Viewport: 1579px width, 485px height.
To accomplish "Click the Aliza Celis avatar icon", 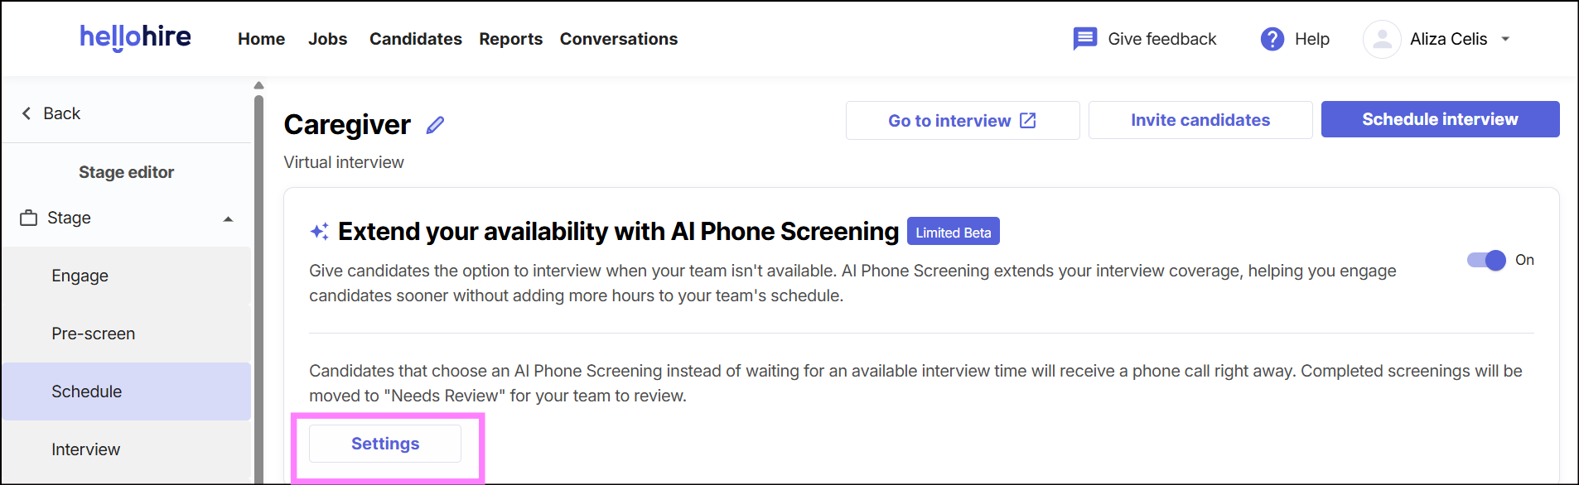I will click(x=1382, y=39).
